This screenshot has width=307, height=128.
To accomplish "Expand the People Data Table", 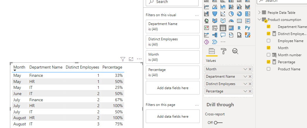I will pyautogui.click(x=259, y=12).
